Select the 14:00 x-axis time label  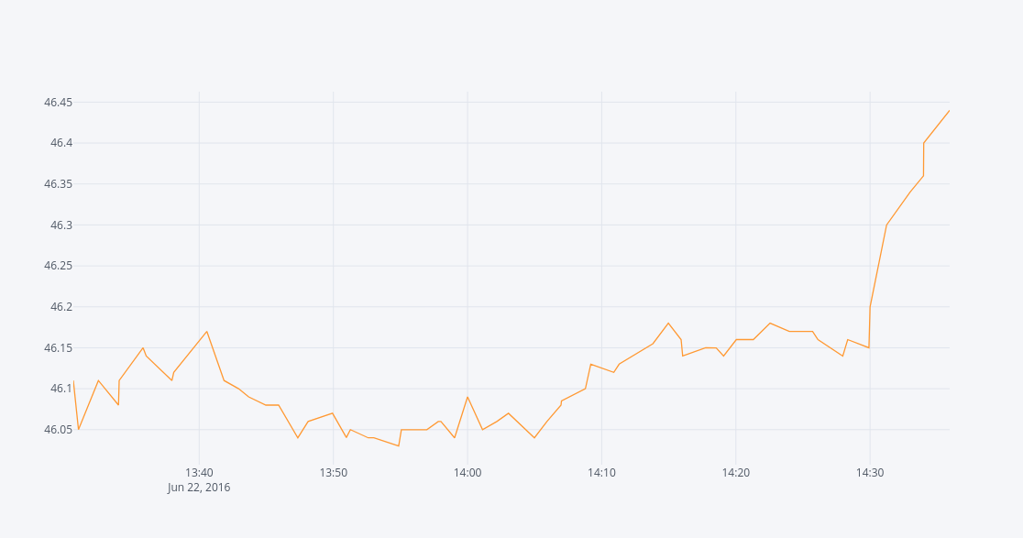coord(467,473)
